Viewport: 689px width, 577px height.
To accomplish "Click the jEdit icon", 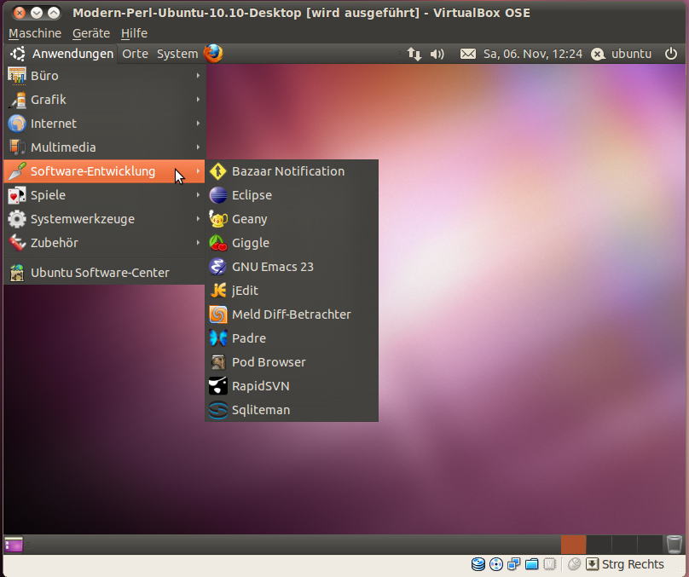I will click(x=218, y=291).
